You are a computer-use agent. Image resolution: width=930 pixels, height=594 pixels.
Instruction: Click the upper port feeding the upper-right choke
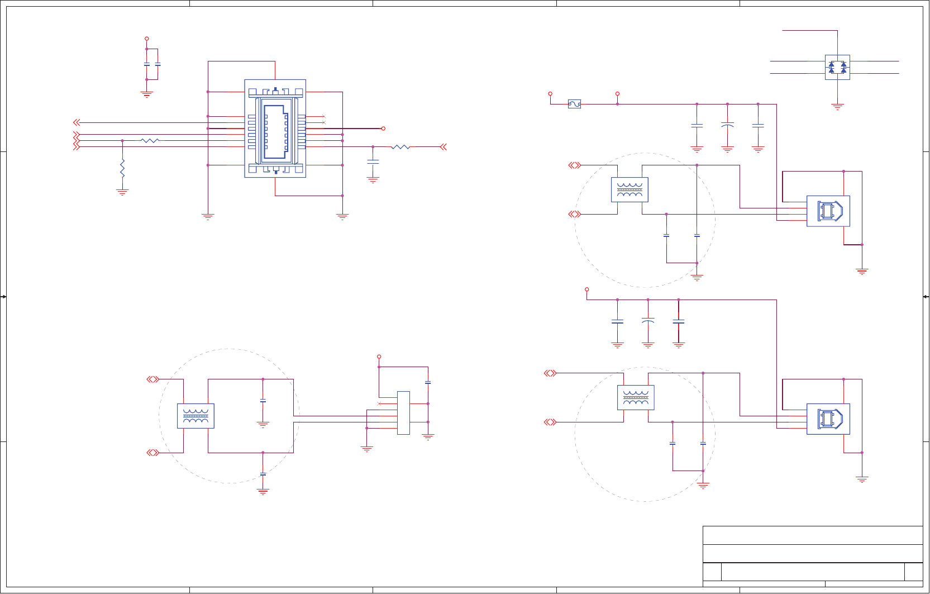[575, 165]
